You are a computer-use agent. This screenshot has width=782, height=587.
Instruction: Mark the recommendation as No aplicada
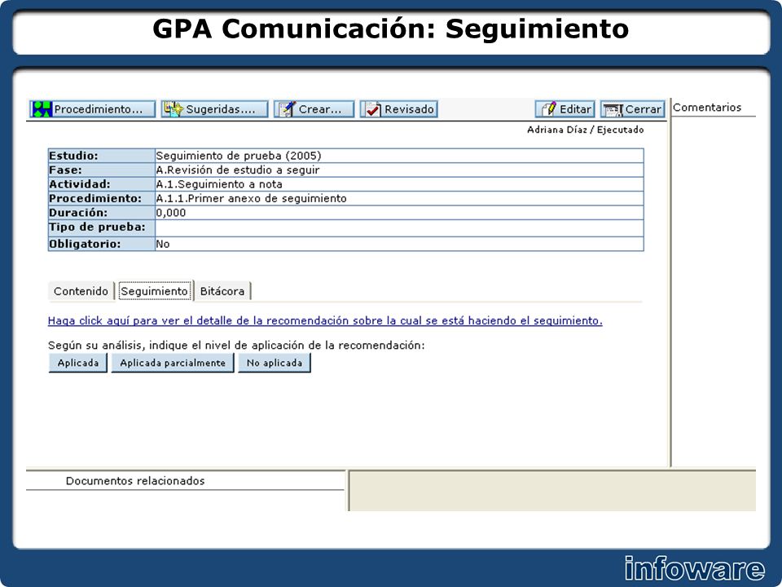[x=275, y=363]
